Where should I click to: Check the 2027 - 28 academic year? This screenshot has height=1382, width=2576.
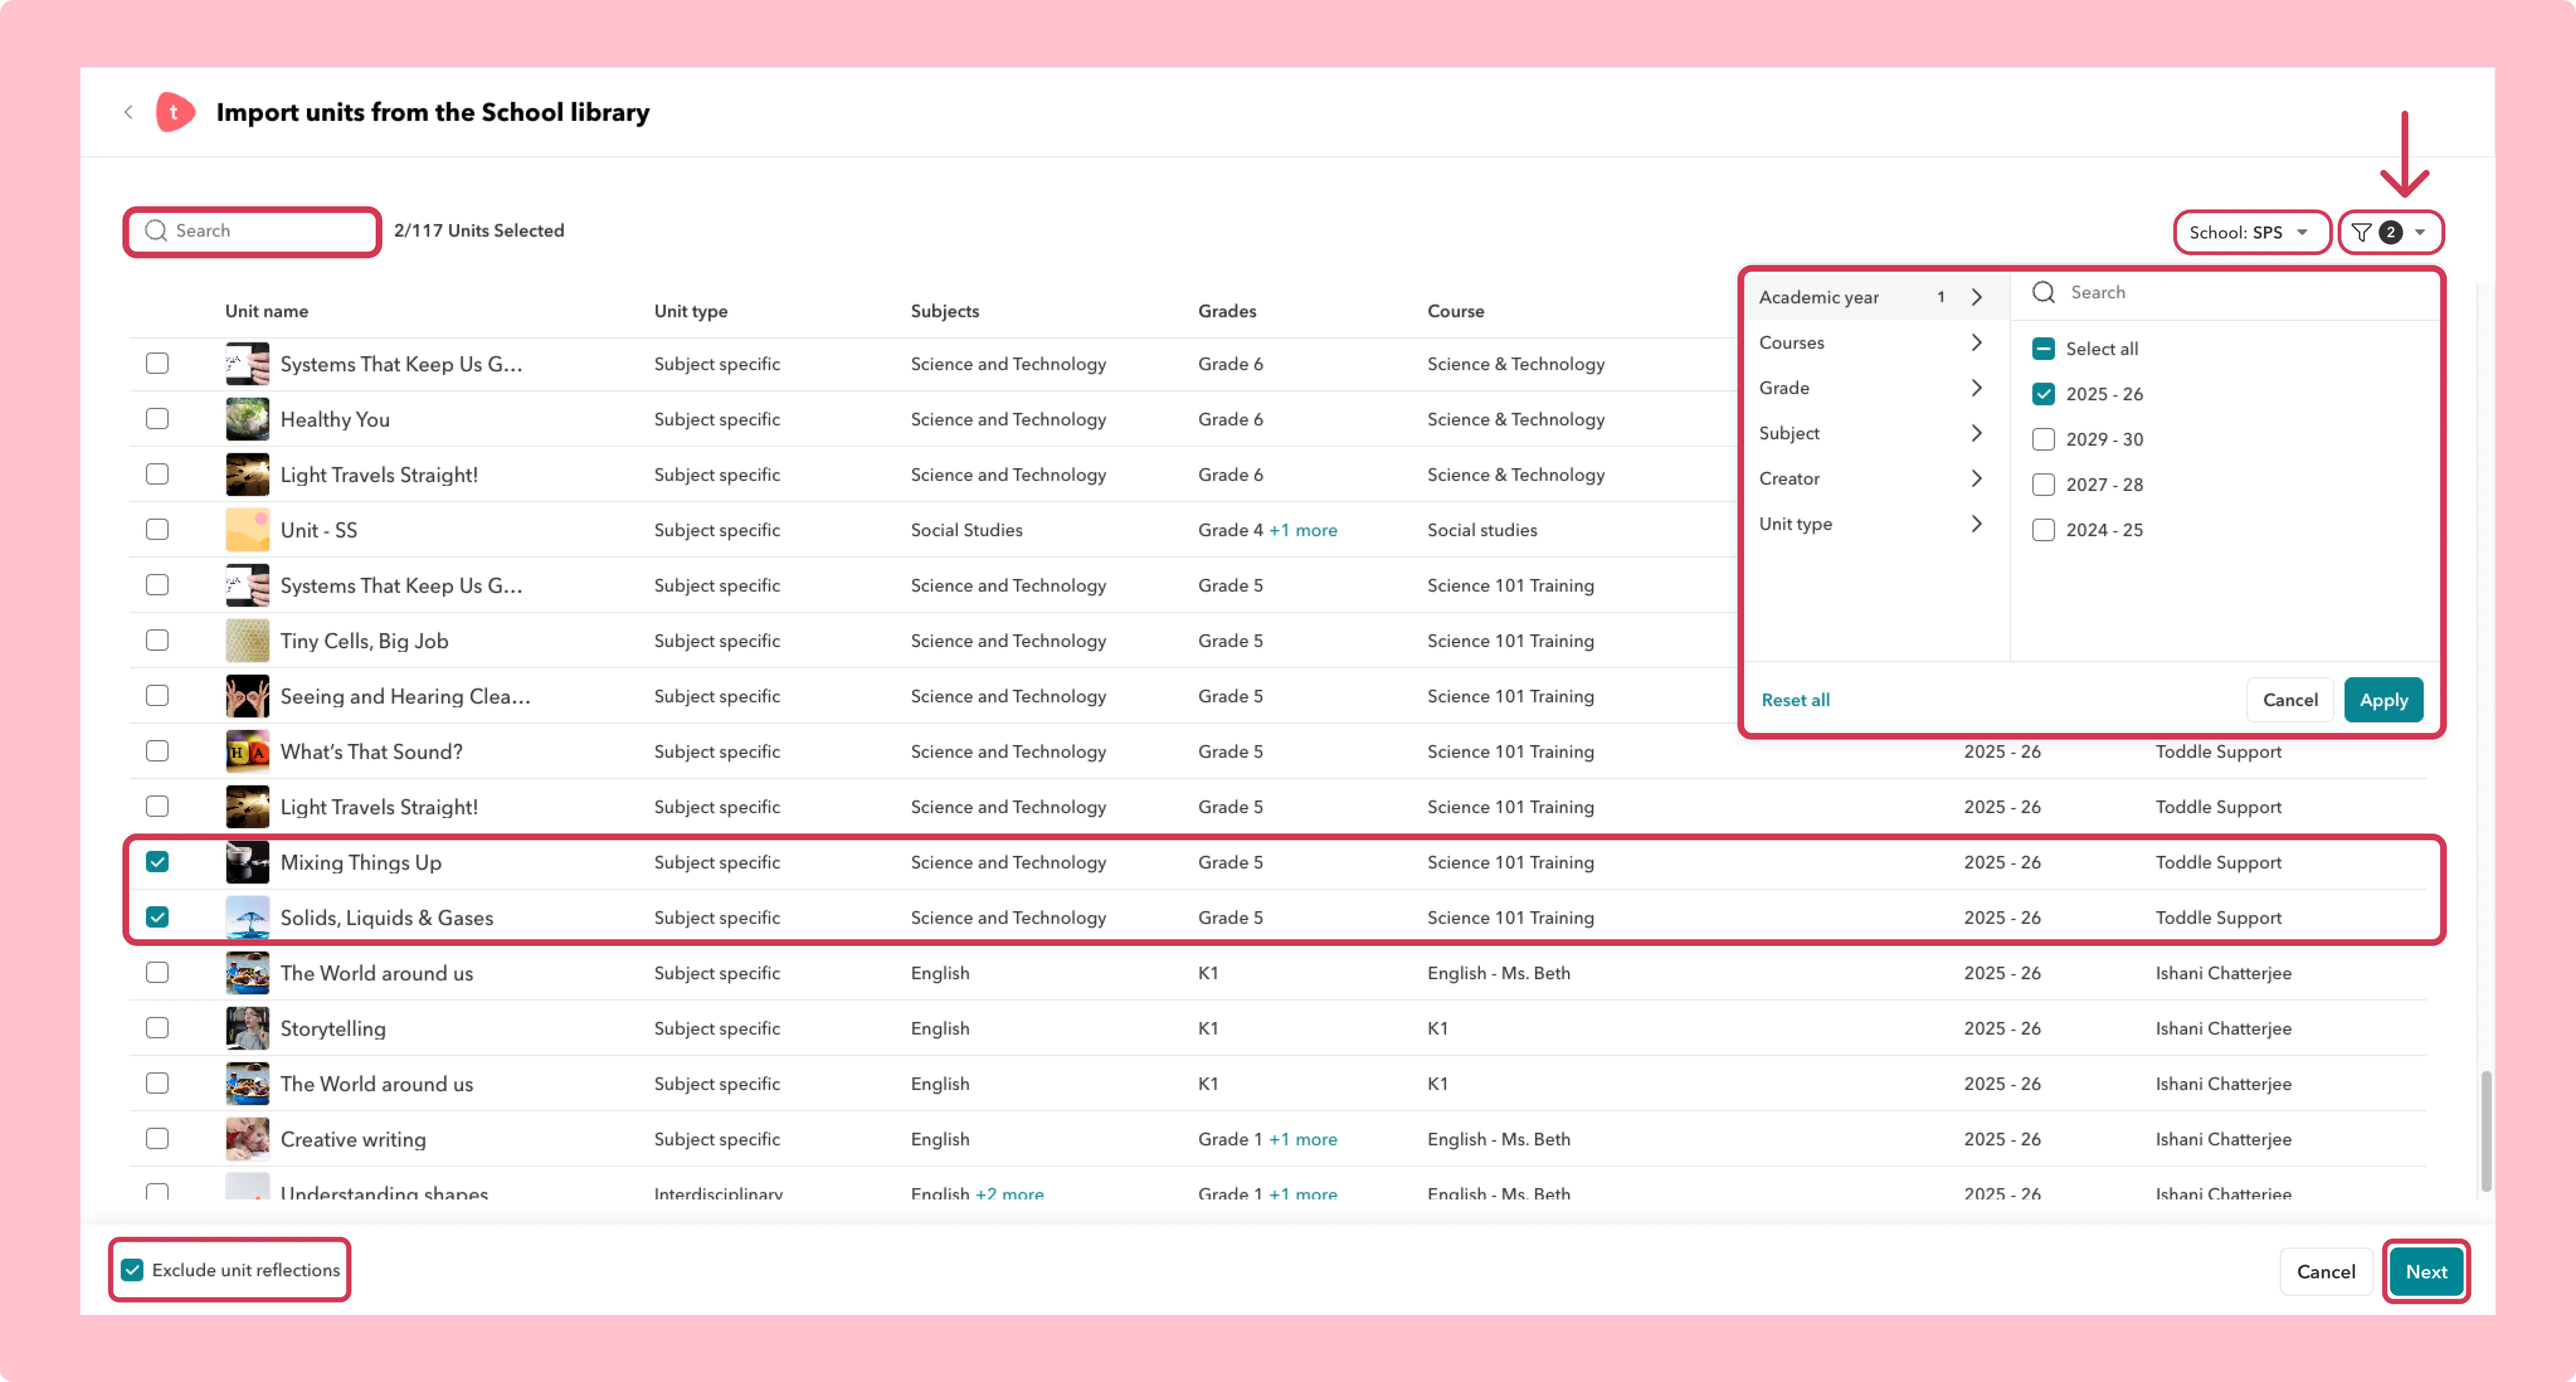coord(2043,485)
